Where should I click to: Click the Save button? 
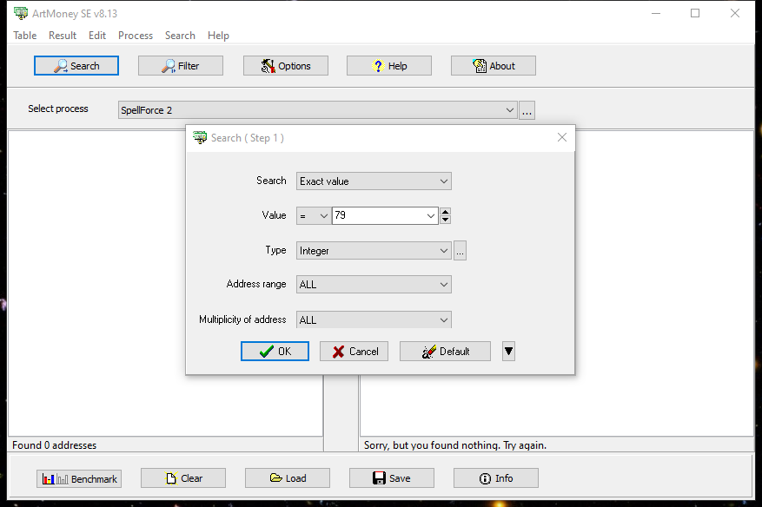click(392, 478)
